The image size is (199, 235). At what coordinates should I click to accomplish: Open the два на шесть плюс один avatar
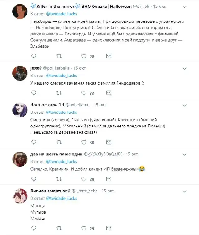(x=20, y=159)
